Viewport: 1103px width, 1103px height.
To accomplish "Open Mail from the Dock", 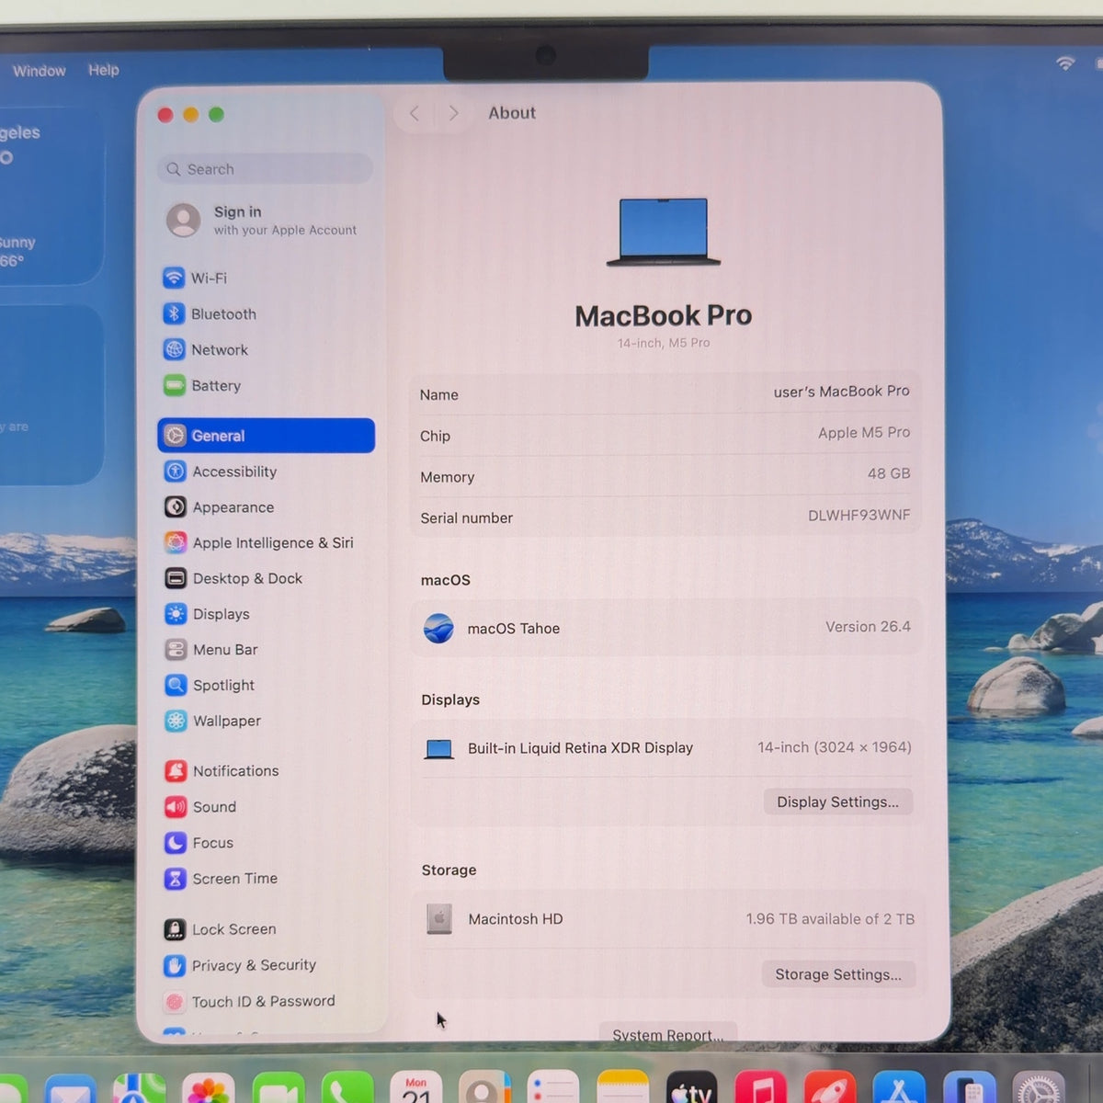I will coord(70,1088).
